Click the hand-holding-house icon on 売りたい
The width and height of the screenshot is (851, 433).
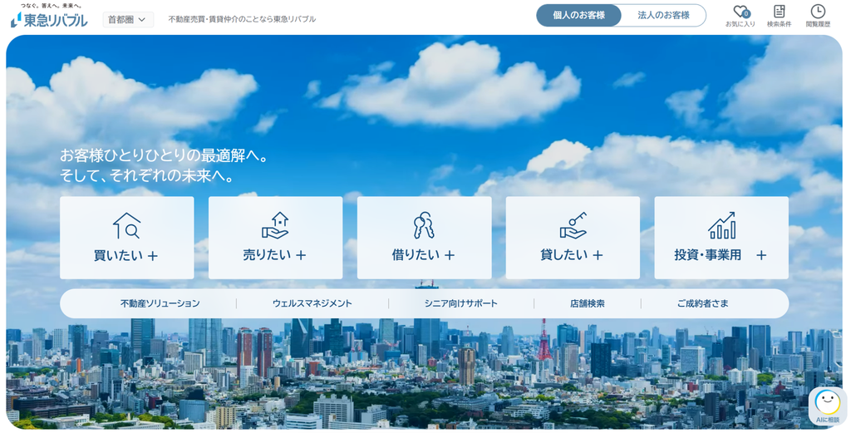[x=275, y=226]
